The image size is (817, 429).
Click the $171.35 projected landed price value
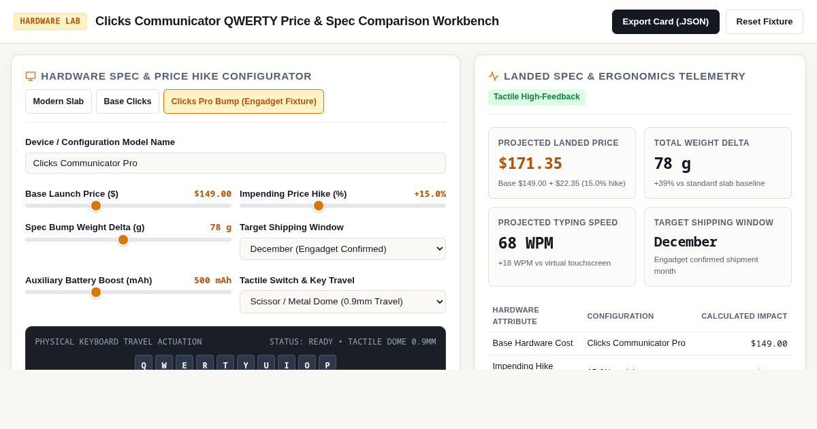(530, 163)
